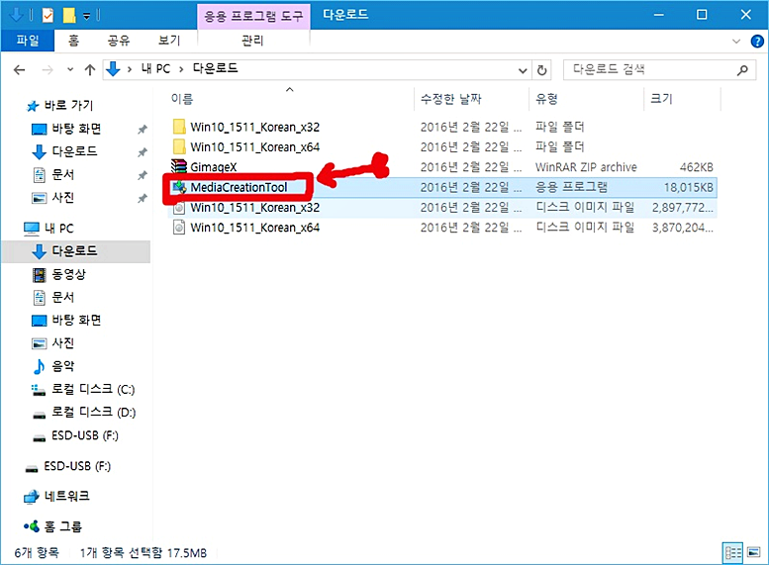This screenshot has height=565, width=769.
Task: Open 사진 under 내 PC
Action: pyautogui.click(x=62, y=343)
